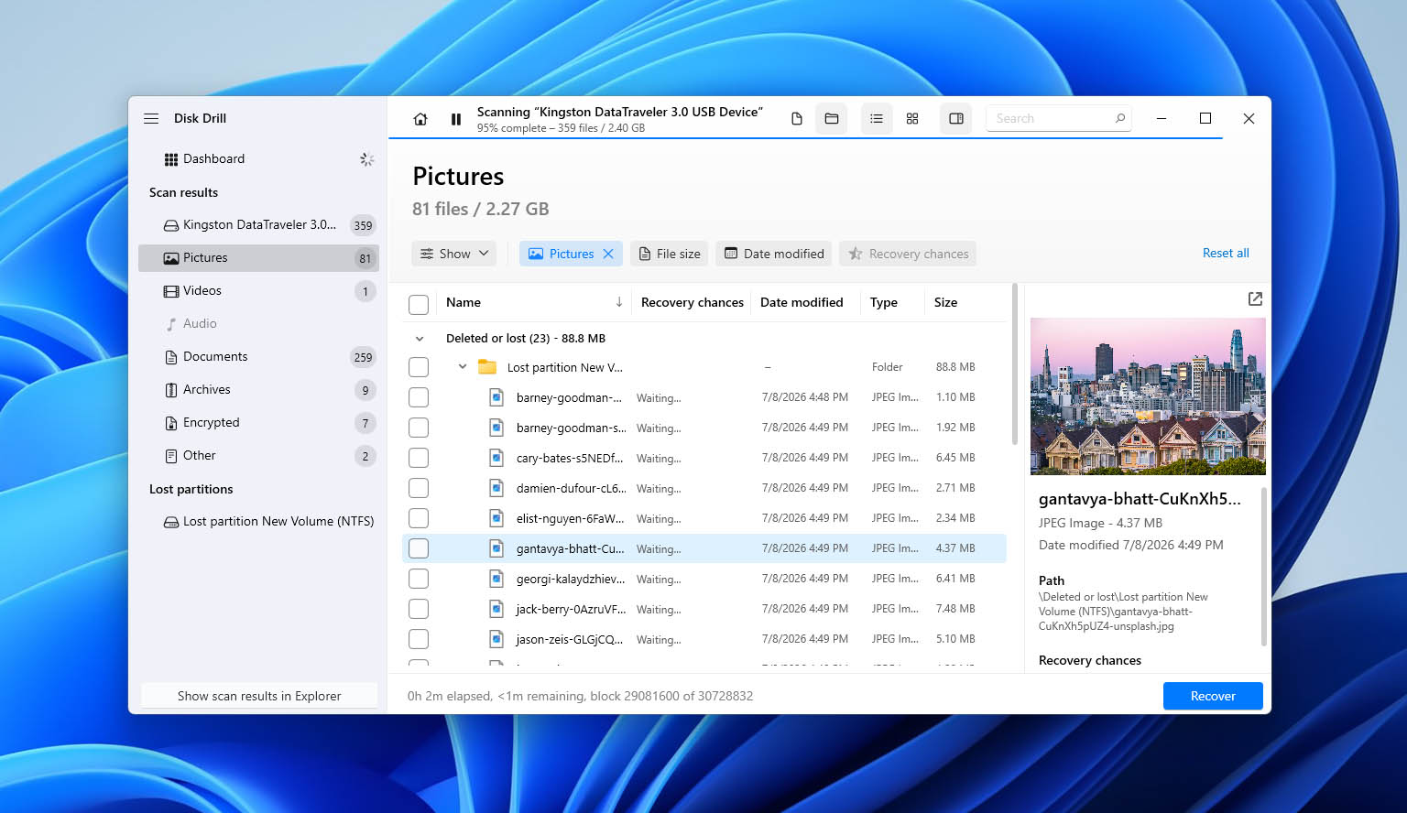
Task: Select grid thumbnails view icon
Action: tap(912, 118)
